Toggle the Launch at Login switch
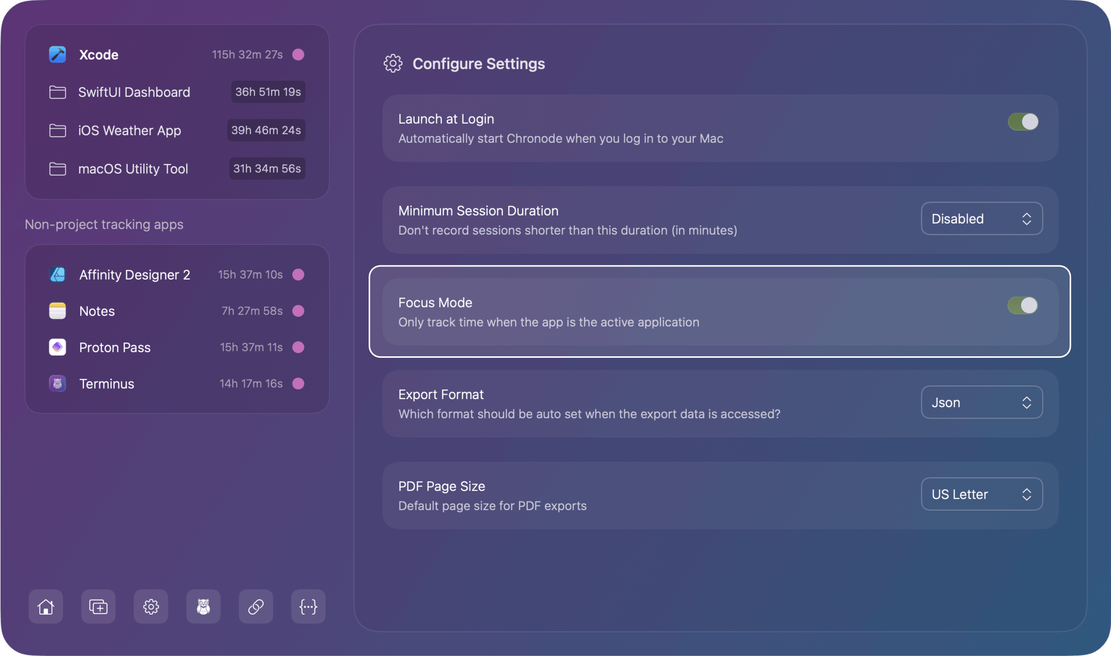Image resolution: width=1111 pixels, height=656 pixels. [1023, 122]
